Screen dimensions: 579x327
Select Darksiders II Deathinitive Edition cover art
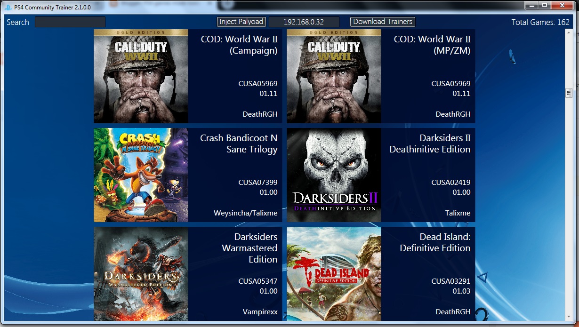pos(334,175)
